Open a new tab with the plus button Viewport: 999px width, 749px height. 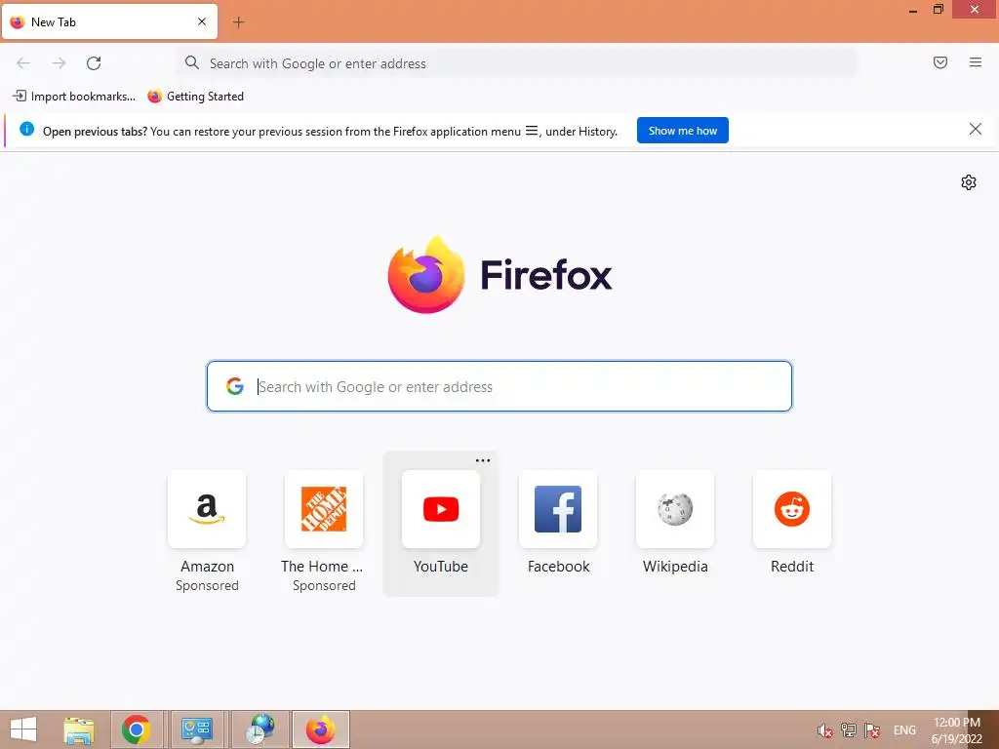[238, 22]
